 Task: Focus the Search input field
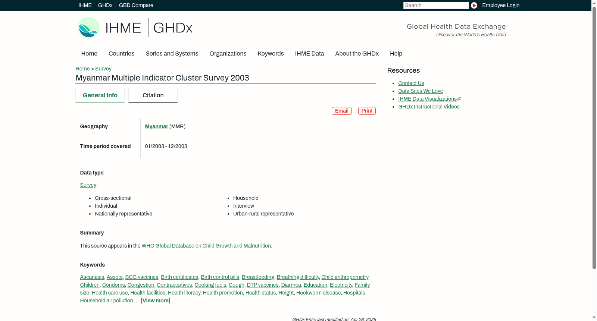click(x=436, y=5)
